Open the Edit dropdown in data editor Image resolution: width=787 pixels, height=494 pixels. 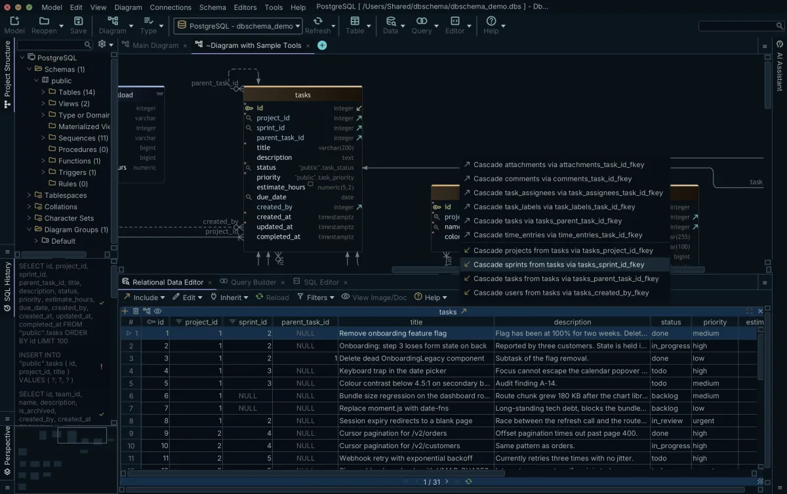[188, 297]
